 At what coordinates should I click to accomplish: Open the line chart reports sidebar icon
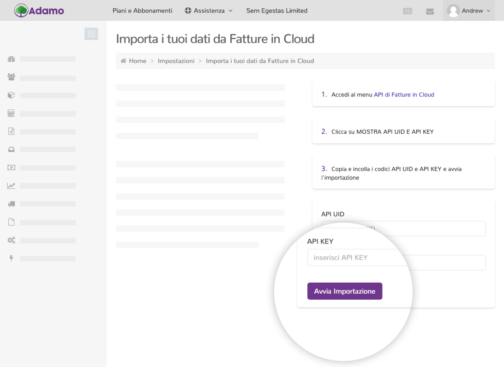[x=11, y=186]
